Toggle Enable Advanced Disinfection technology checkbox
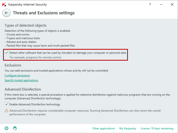178x133 pixels. point(6,104)
